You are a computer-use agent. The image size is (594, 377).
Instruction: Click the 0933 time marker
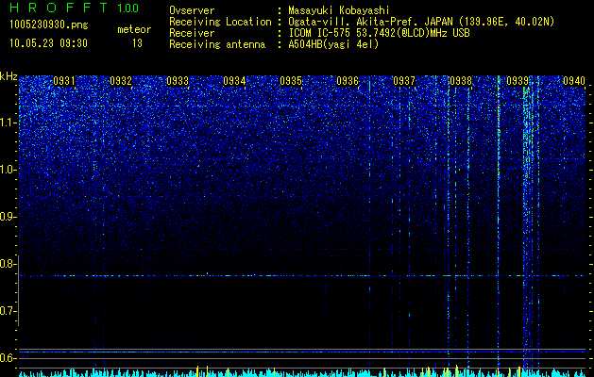[x=178, y=81]
